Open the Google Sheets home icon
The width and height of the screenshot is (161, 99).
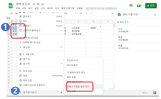pos(11,5)
